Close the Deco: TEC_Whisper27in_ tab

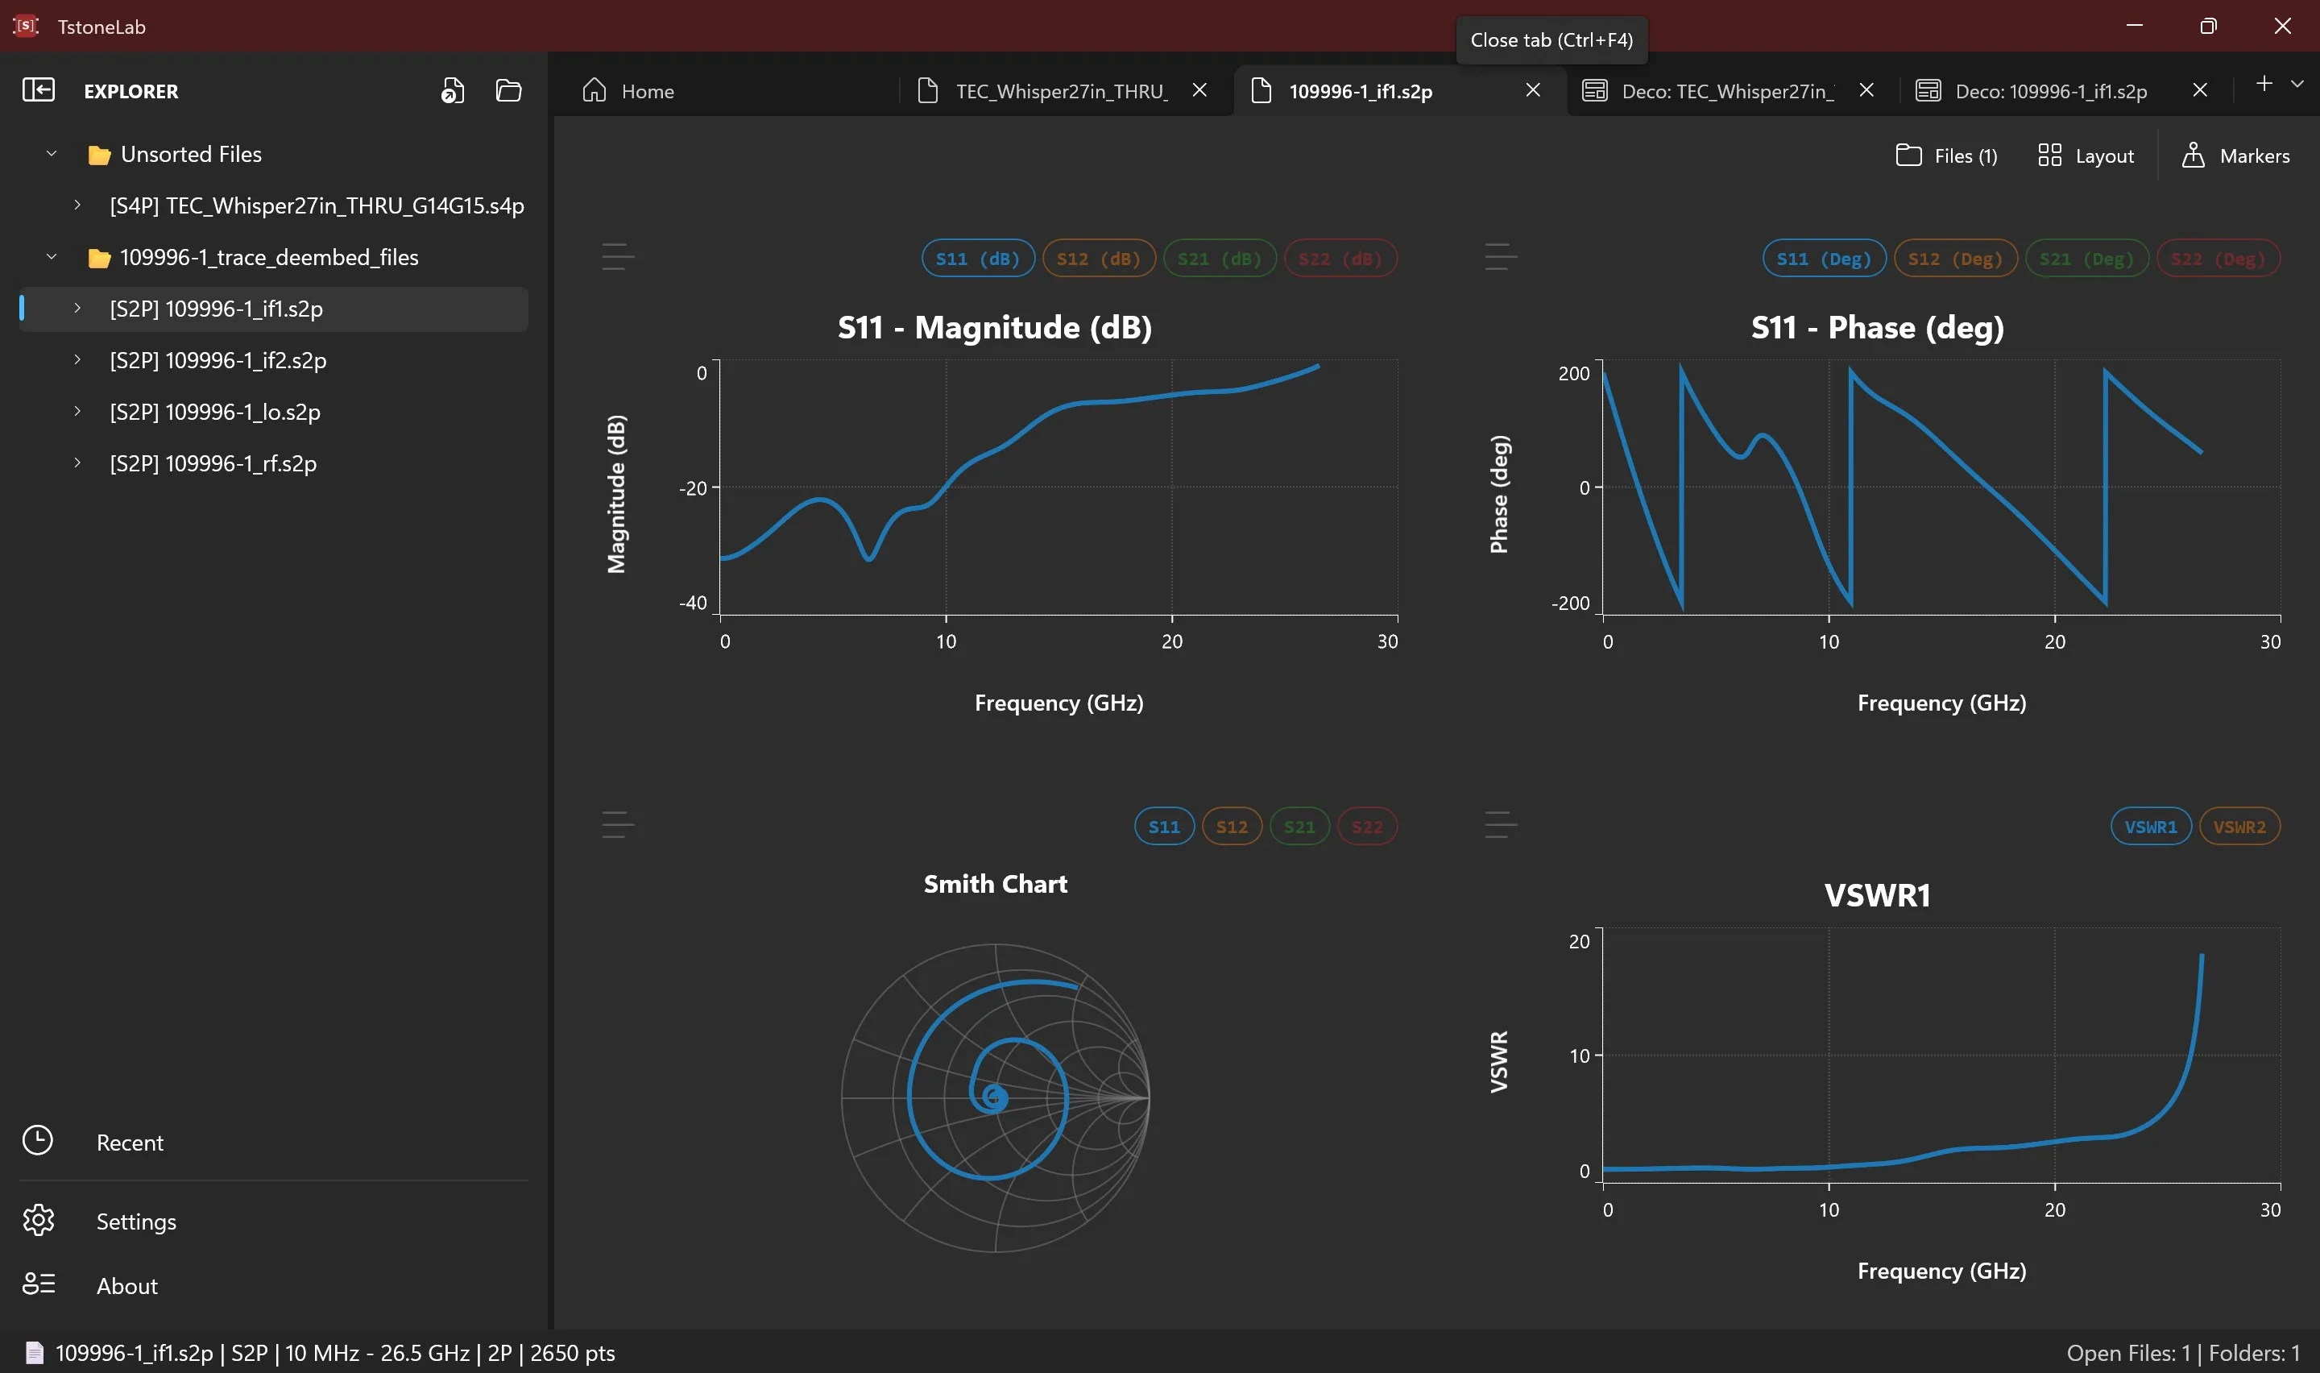tap(1867, 89)
